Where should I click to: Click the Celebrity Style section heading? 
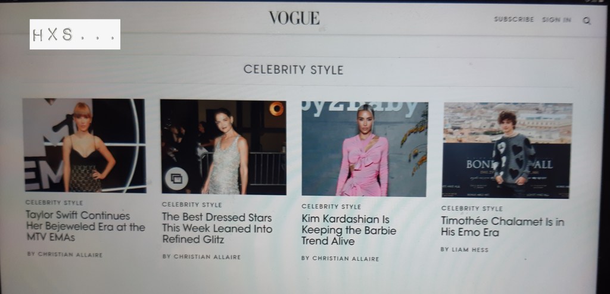pyautogui.click(x=293, y=70)
